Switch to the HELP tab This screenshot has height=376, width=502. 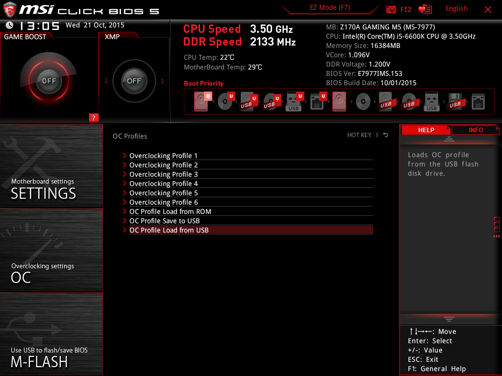(426, 130)
